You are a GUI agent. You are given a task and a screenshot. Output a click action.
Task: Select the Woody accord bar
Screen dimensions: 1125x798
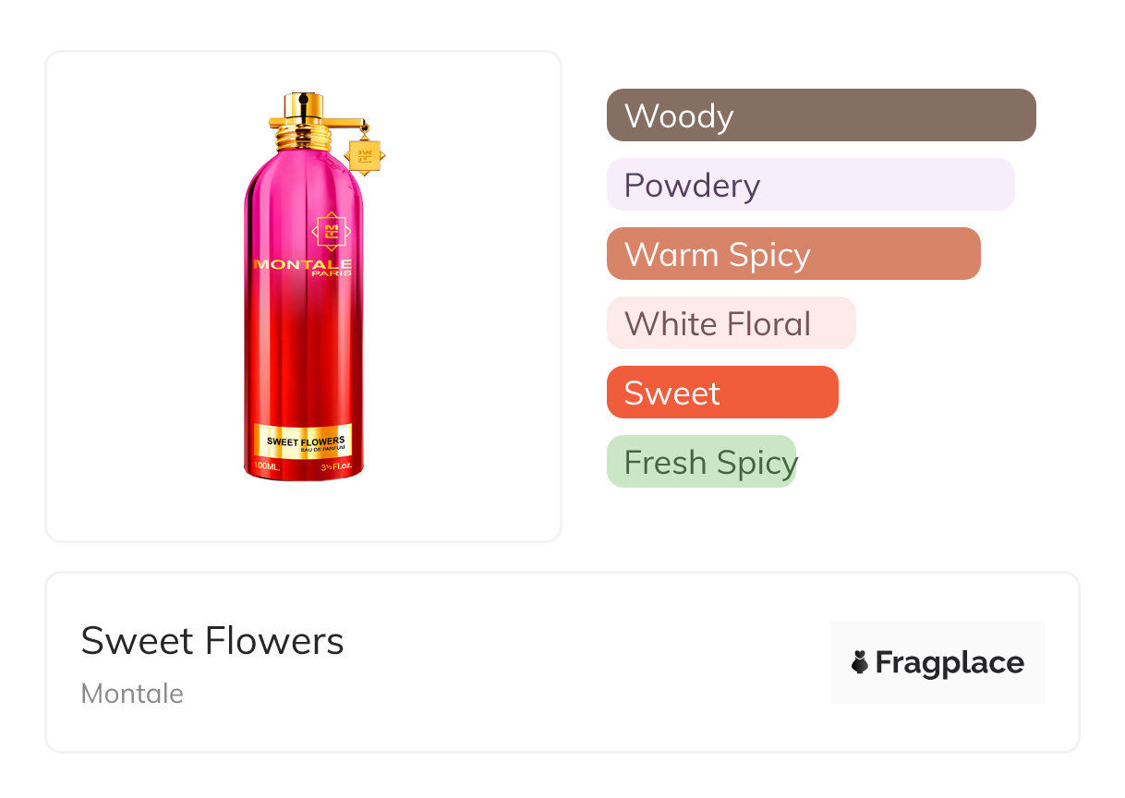tap(820, 115)
